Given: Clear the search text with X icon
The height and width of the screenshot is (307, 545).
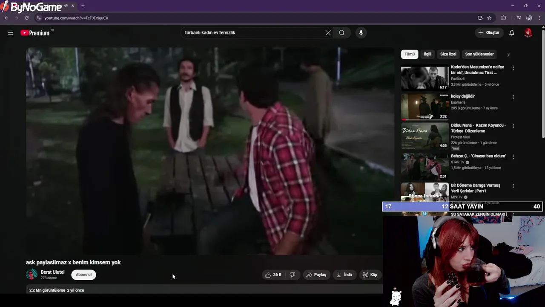Looking at the screenshot, I should 328,33.
